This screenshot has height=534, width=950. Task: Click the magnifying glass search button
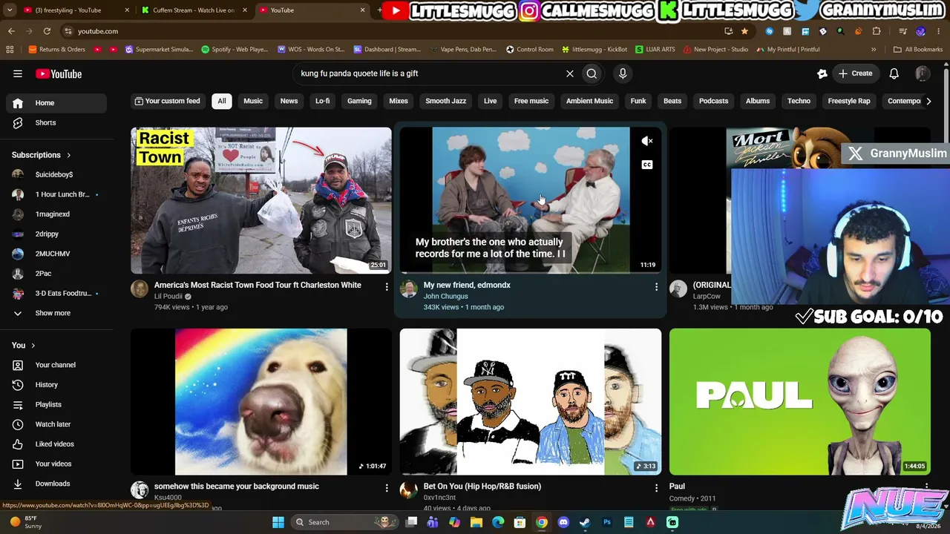(x=592, y=73)
